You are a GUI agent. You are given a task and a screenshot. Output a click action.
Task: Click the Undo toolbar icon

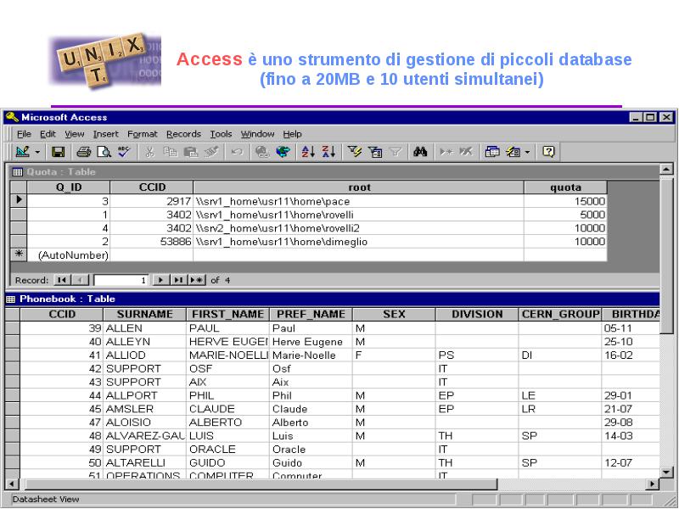pyautogui.click(x=237, y=152)
